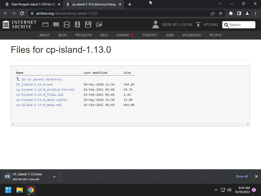Open the notification badge in the taskbar
Viewport: 261px width, 196px height.
254,190
